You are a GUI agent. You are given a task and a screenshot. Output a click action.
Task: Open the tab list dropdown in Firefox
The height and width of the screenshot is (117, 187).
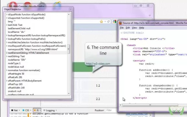click(x=150, y=15)
